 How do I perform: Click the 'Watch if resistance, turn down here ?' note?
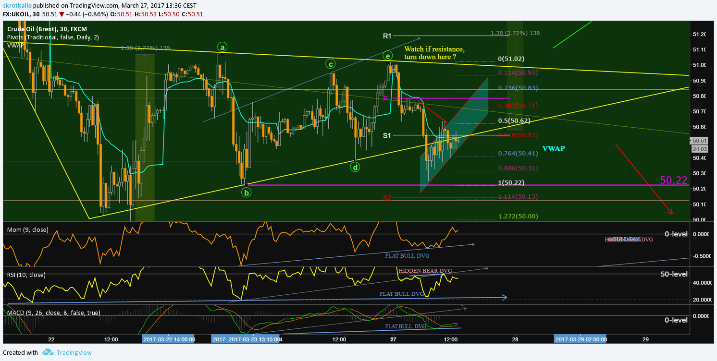(x=435, y=53)
